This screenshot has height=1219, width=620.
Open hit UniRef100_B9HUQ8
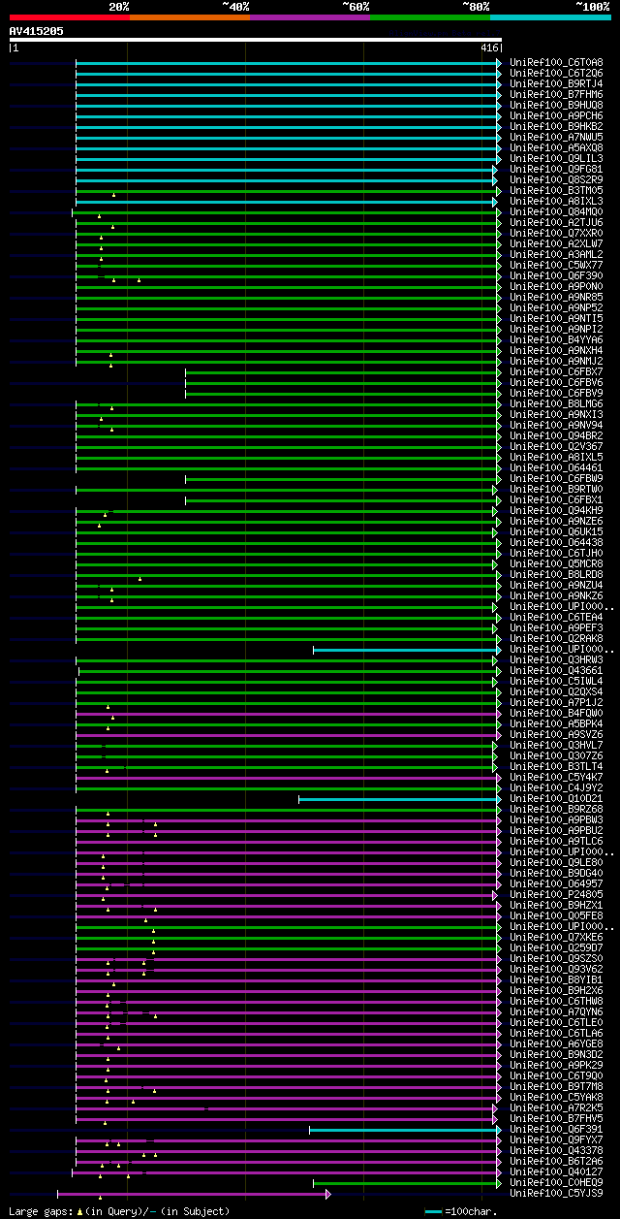click(x=556, y=106)
